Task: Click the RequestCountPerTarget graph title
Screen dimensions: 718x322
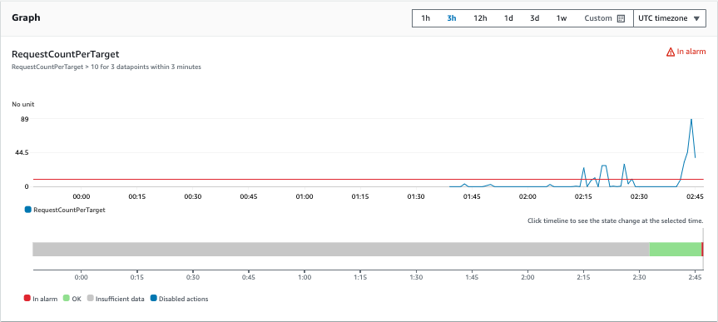Action: (66, 54)
